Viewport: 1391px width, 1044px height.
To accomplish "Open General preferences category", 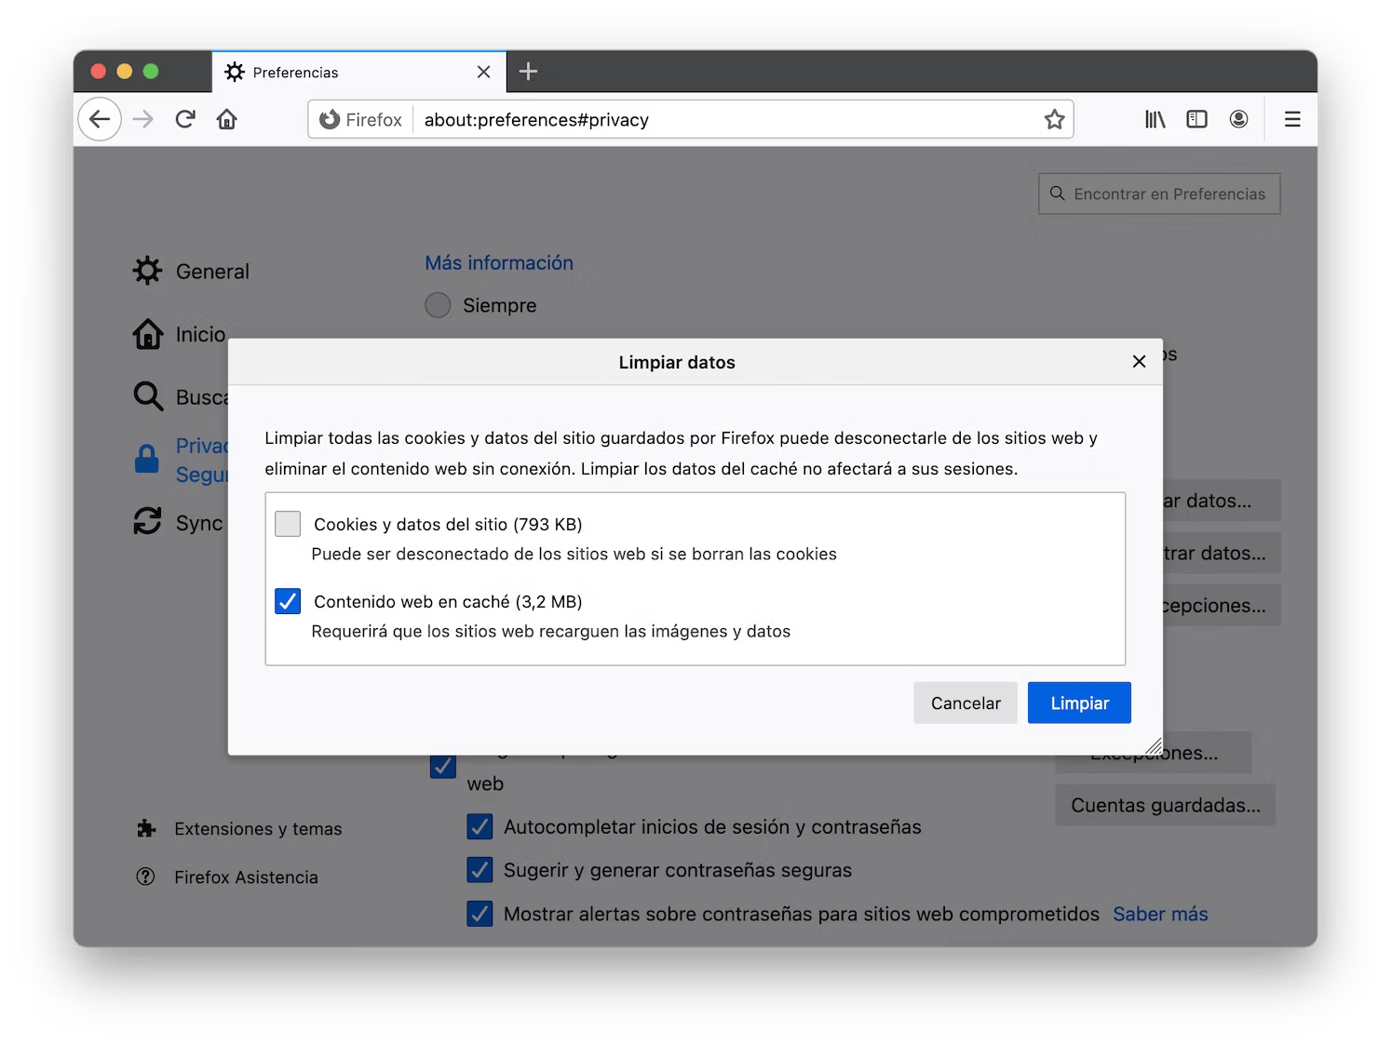I will [192, 271].
